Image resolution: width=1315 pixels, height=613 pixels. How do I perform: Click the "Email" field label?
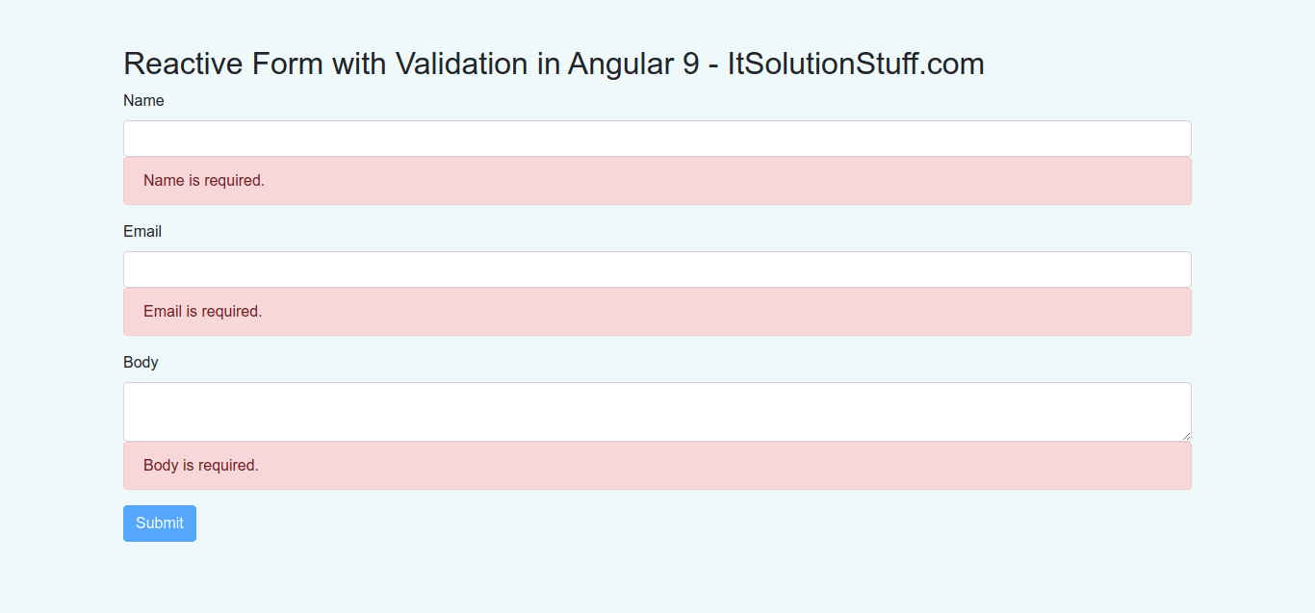click(x=142, y=232)
